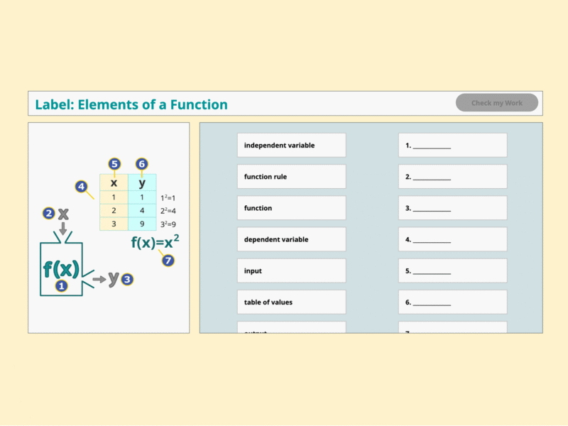Click numbered marker 6 above y column

tap(142, 164)
